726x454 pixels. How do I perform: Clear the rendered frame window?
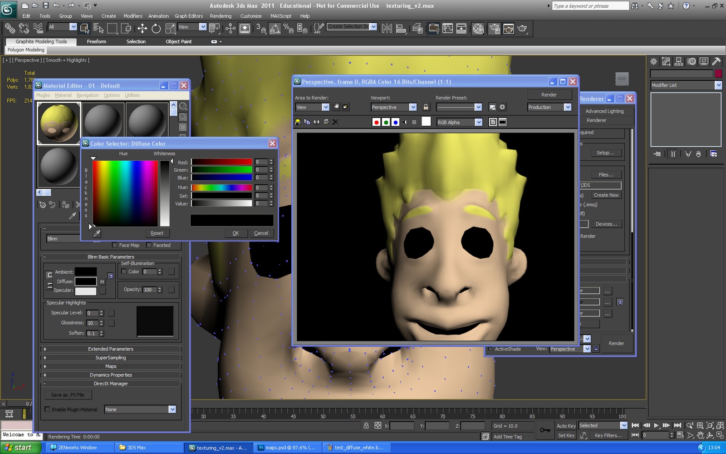point(335,122)
